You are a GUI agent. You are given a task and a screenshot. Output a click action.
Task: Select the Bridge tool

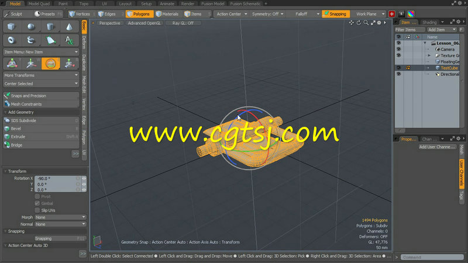[x=41, y=145]
